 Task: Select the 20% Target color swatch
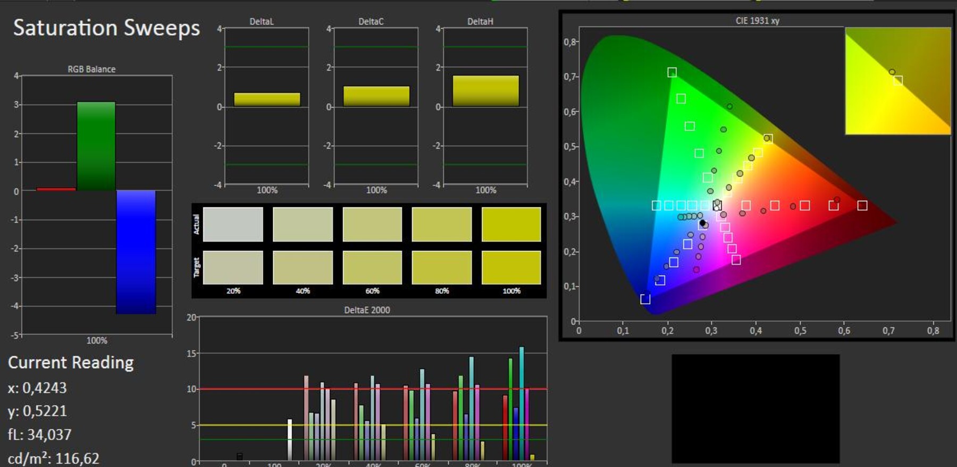coord(233,267)
